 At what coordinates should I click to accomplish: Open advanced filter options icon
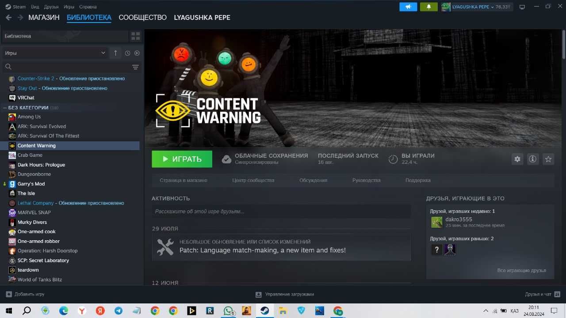135,67
